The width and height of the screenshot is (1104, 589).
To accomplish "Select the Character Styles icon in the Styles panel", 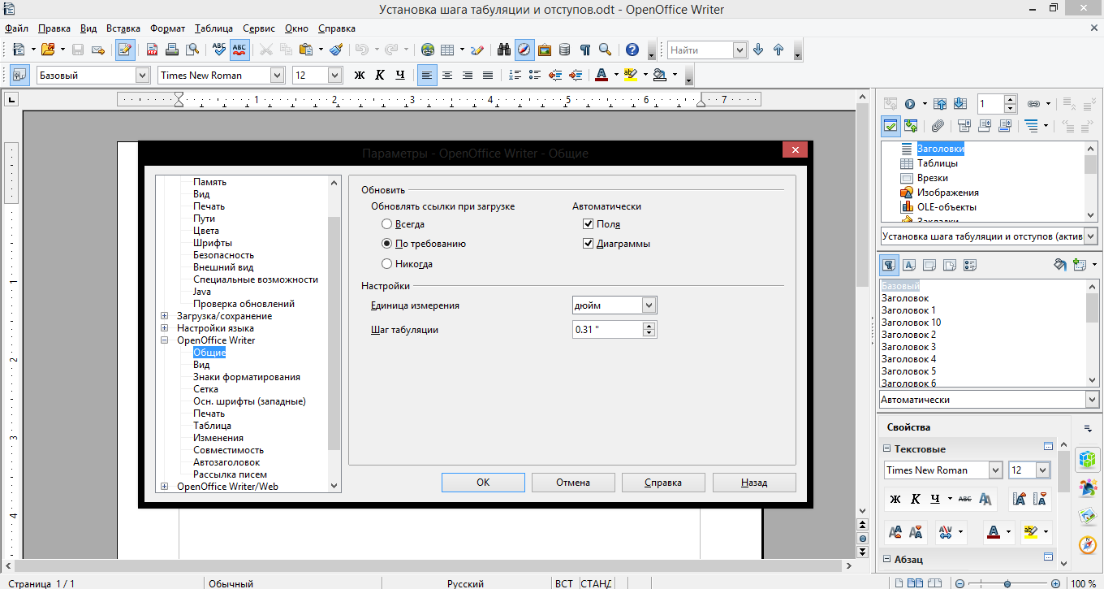I will point(909,265).
